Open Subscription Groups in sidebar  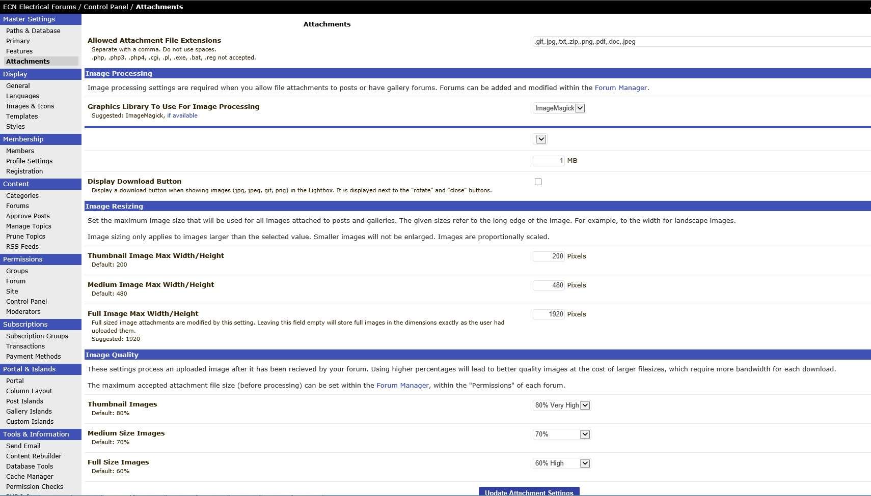click(x=37, y=336)
